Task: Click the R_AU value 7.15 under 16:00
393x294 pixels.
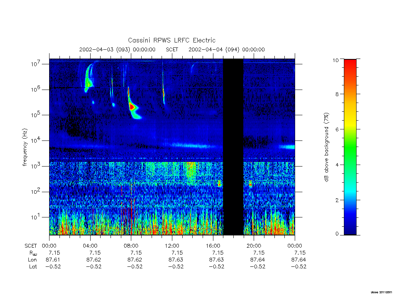Action: click(218, 253)
